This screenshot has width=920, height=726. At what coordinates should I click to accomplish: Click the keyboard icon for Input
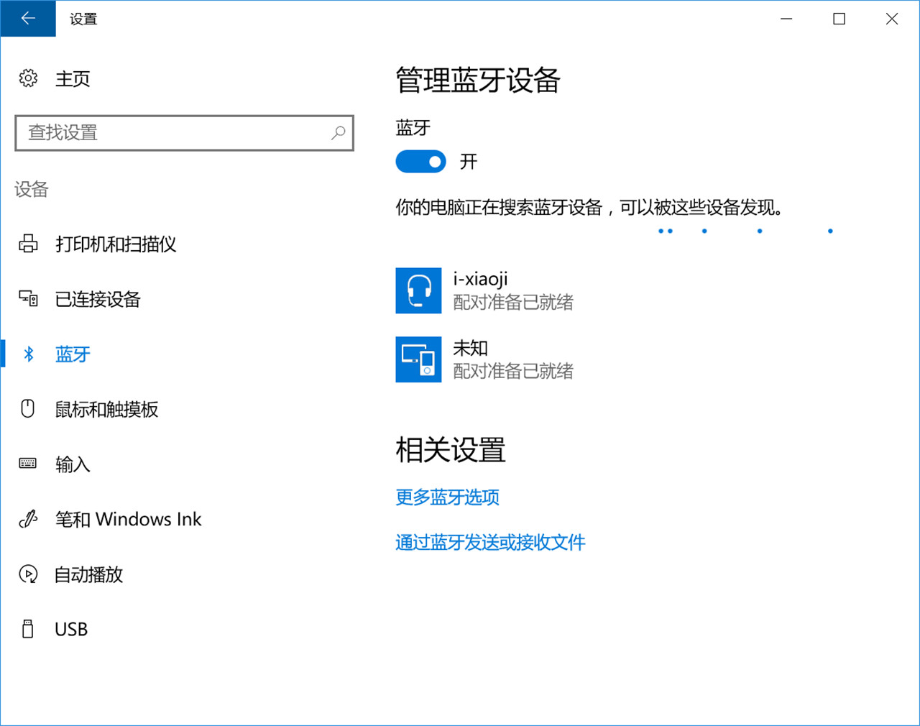28,464
